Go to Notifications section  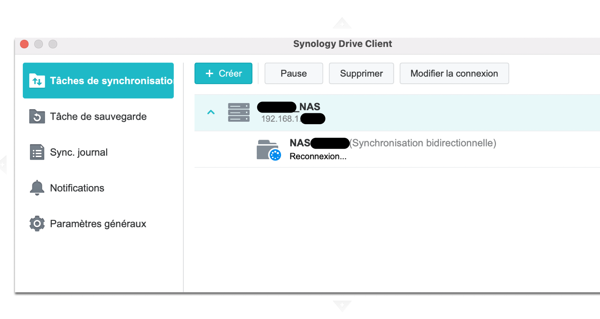coord(77,188)
